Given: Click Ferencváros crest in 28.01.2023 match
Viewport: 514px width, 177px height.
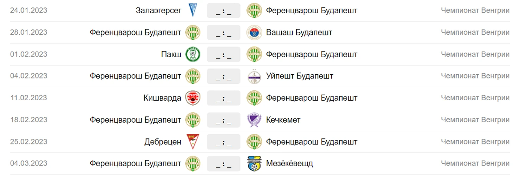Looking at the screenshot, I should [x=193, y=33].
